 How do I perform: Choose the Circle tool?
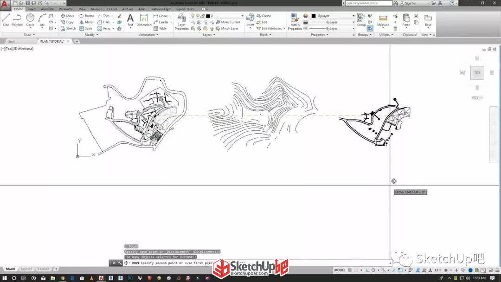tap(30, 20)
